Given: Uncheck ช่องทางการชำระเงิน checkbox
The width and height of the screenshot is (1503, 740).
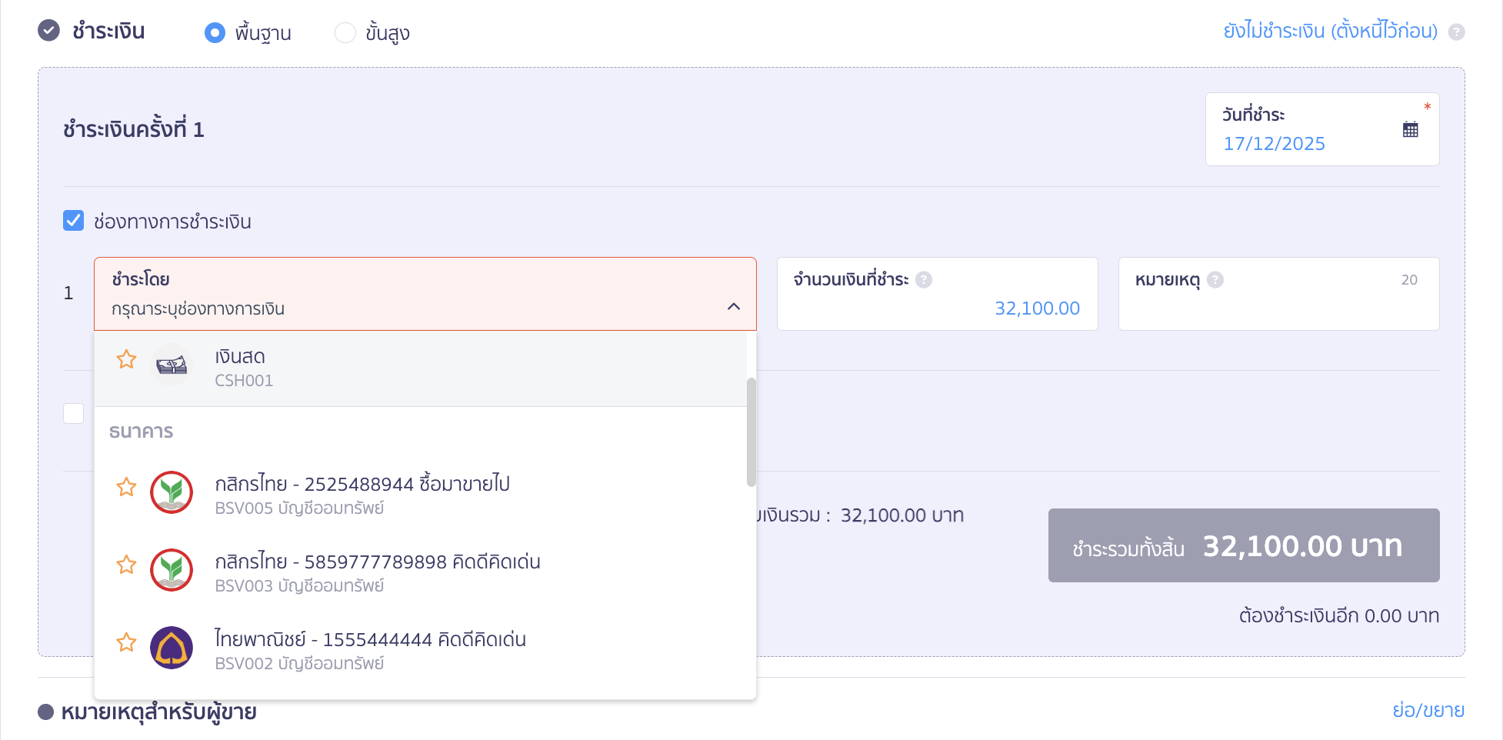Looking at the screenshot, I should [73, 221].
